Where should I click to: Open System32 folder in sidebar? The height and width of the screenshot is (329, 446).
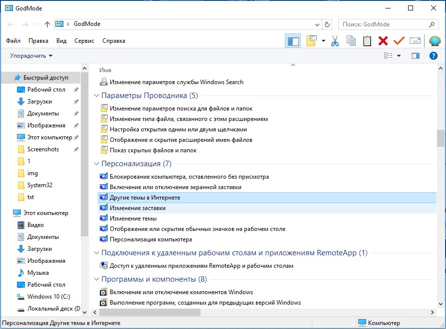click(39, 185)
